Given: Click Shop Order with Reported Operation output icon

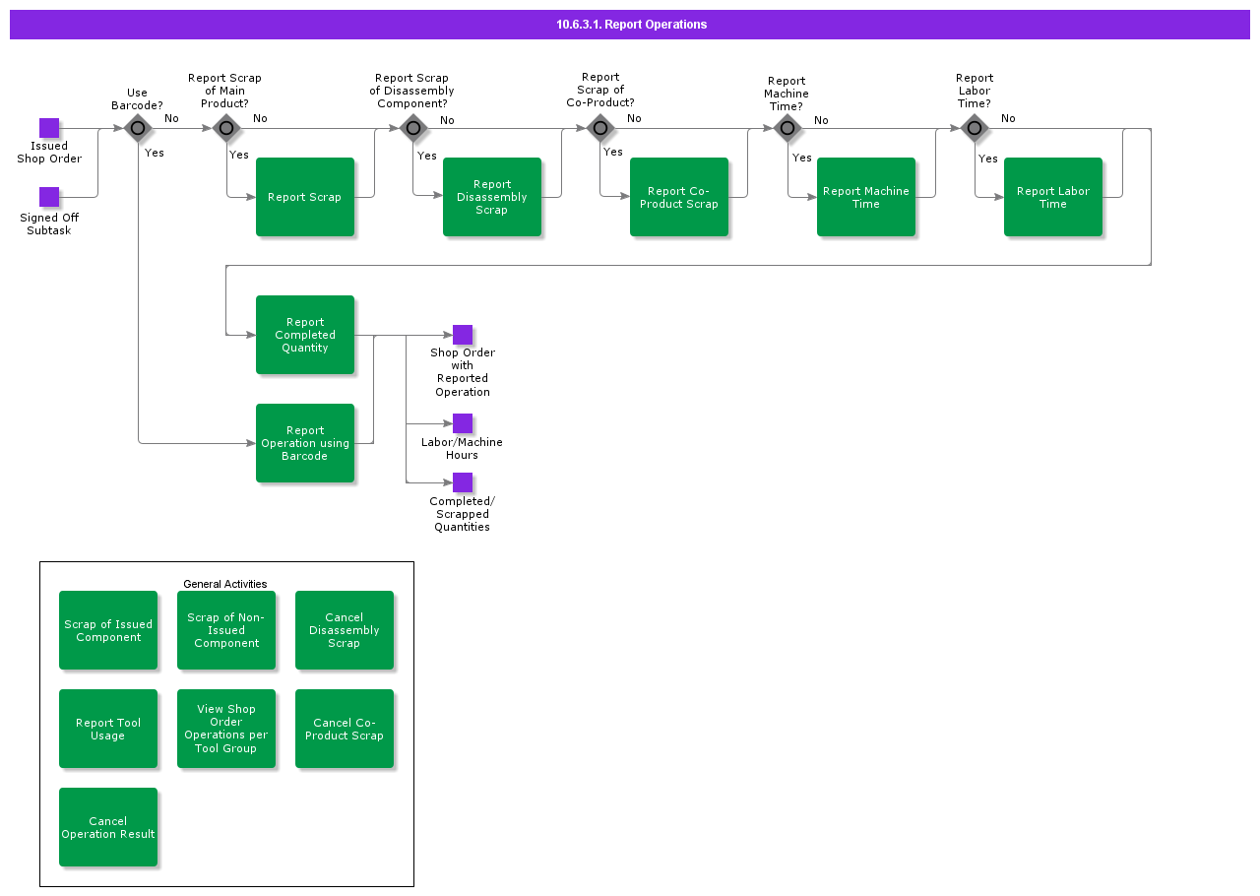Looking at the screenshot, I should tap(463, 335).
